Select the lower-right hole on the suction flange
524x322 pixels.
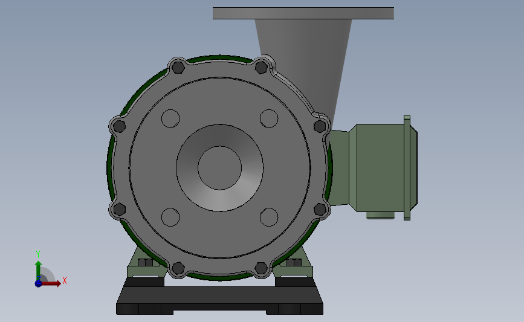(x=269, y=217)
